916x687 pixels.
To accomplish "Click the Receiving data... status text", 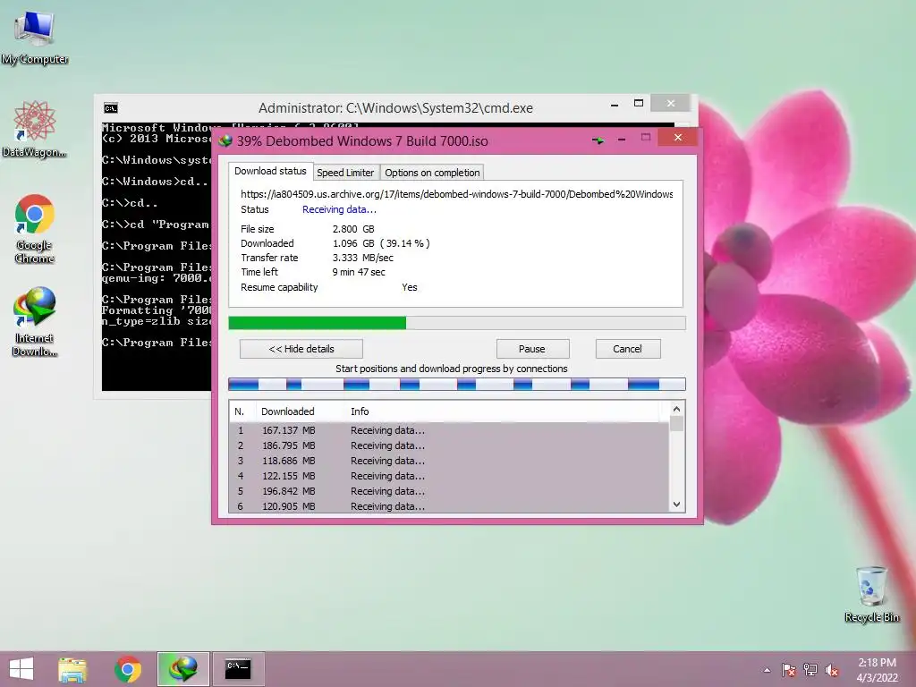I will [x=339, y=209].
